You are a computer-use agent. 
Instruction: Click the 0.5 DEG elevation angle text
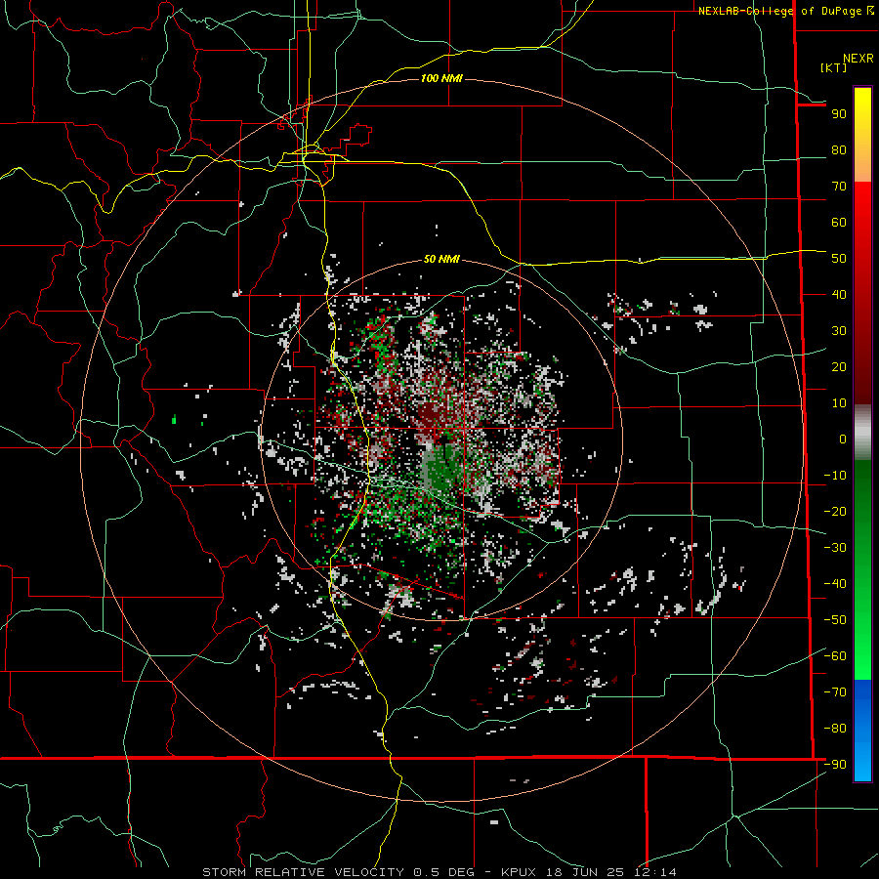click(x=443, y=872)
